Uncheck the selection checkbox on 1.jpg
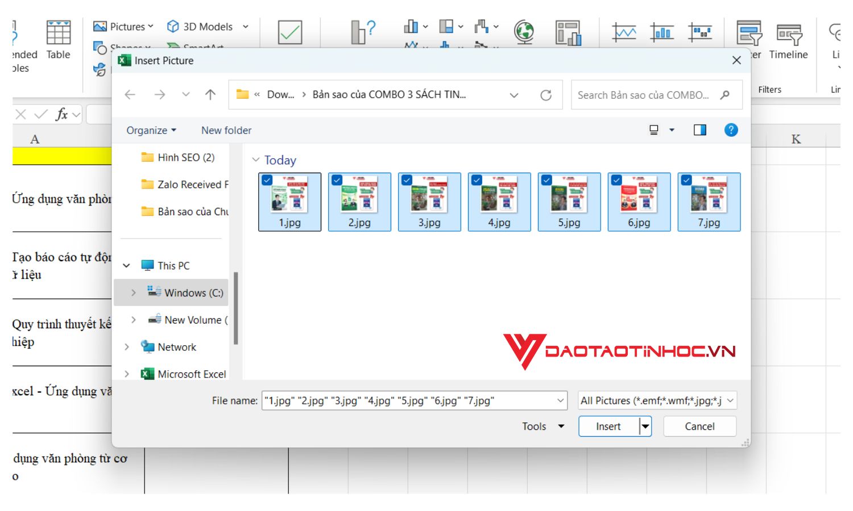Viewport: 853px width, 511px height. [268, 180]
